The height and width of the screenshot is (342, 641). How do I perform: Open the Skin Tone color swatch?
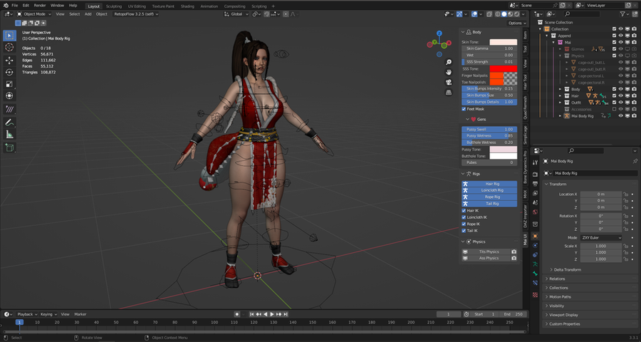click(504, 42)
